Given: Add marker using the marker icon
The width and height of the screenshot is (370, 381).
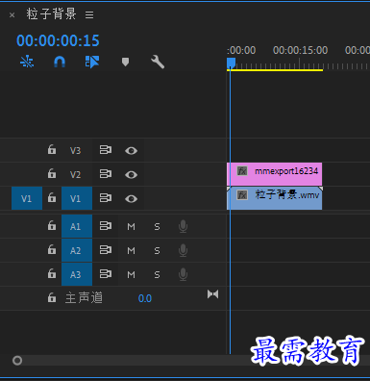Looking at the screenshot, I should 125,62.
